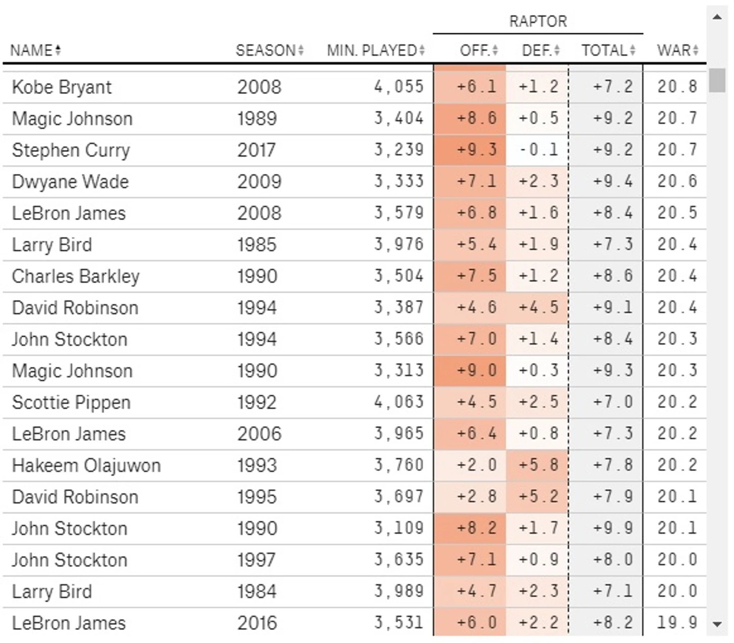Click the RAPTOR group header
734x643 pixels.
[x=538, y=22]
